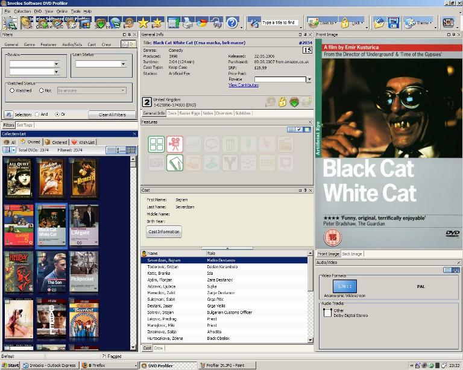This screenshot has height=370, width=463.
Task: Click the globe online icon in toolbar
Action: [x=115, y=23]
